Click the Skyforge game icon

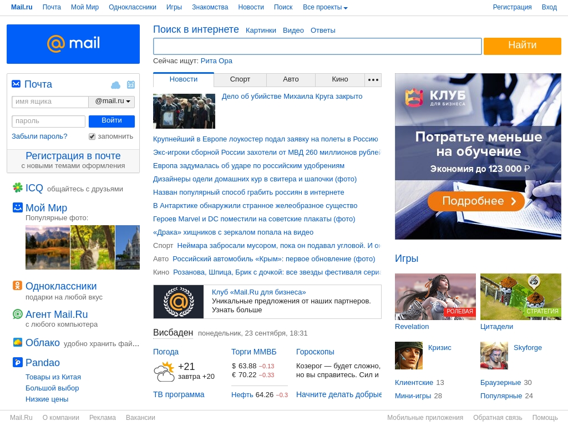[x=494, y=356]
